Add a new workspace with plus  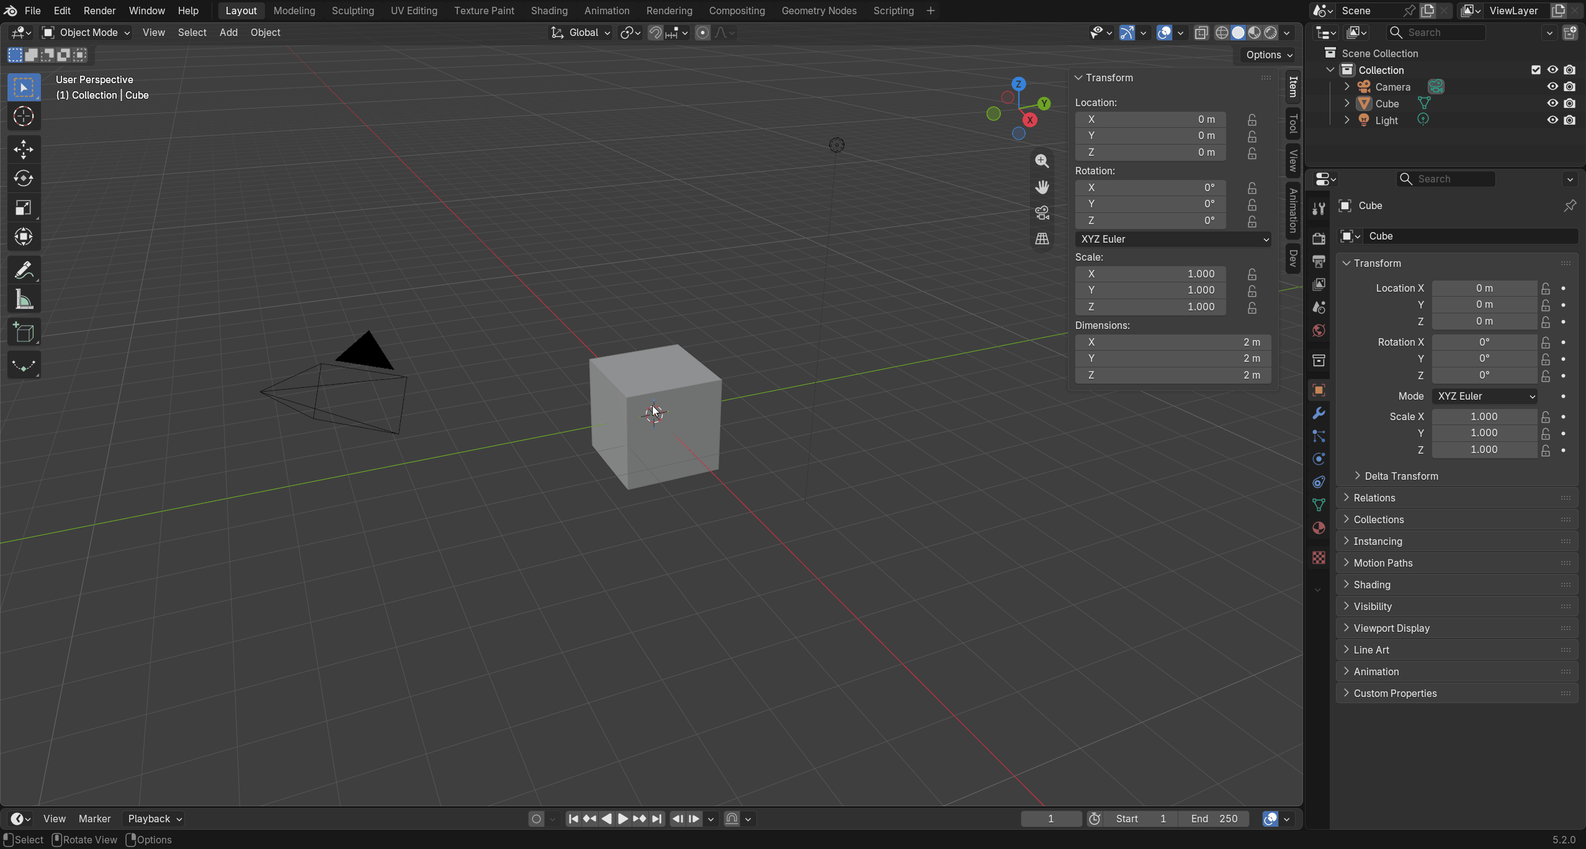(930, 11)
